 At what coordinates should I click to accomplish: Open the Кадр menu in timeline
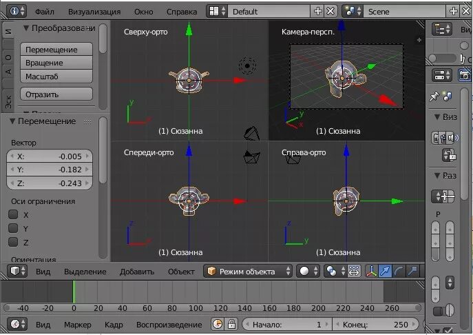point(114,325)
